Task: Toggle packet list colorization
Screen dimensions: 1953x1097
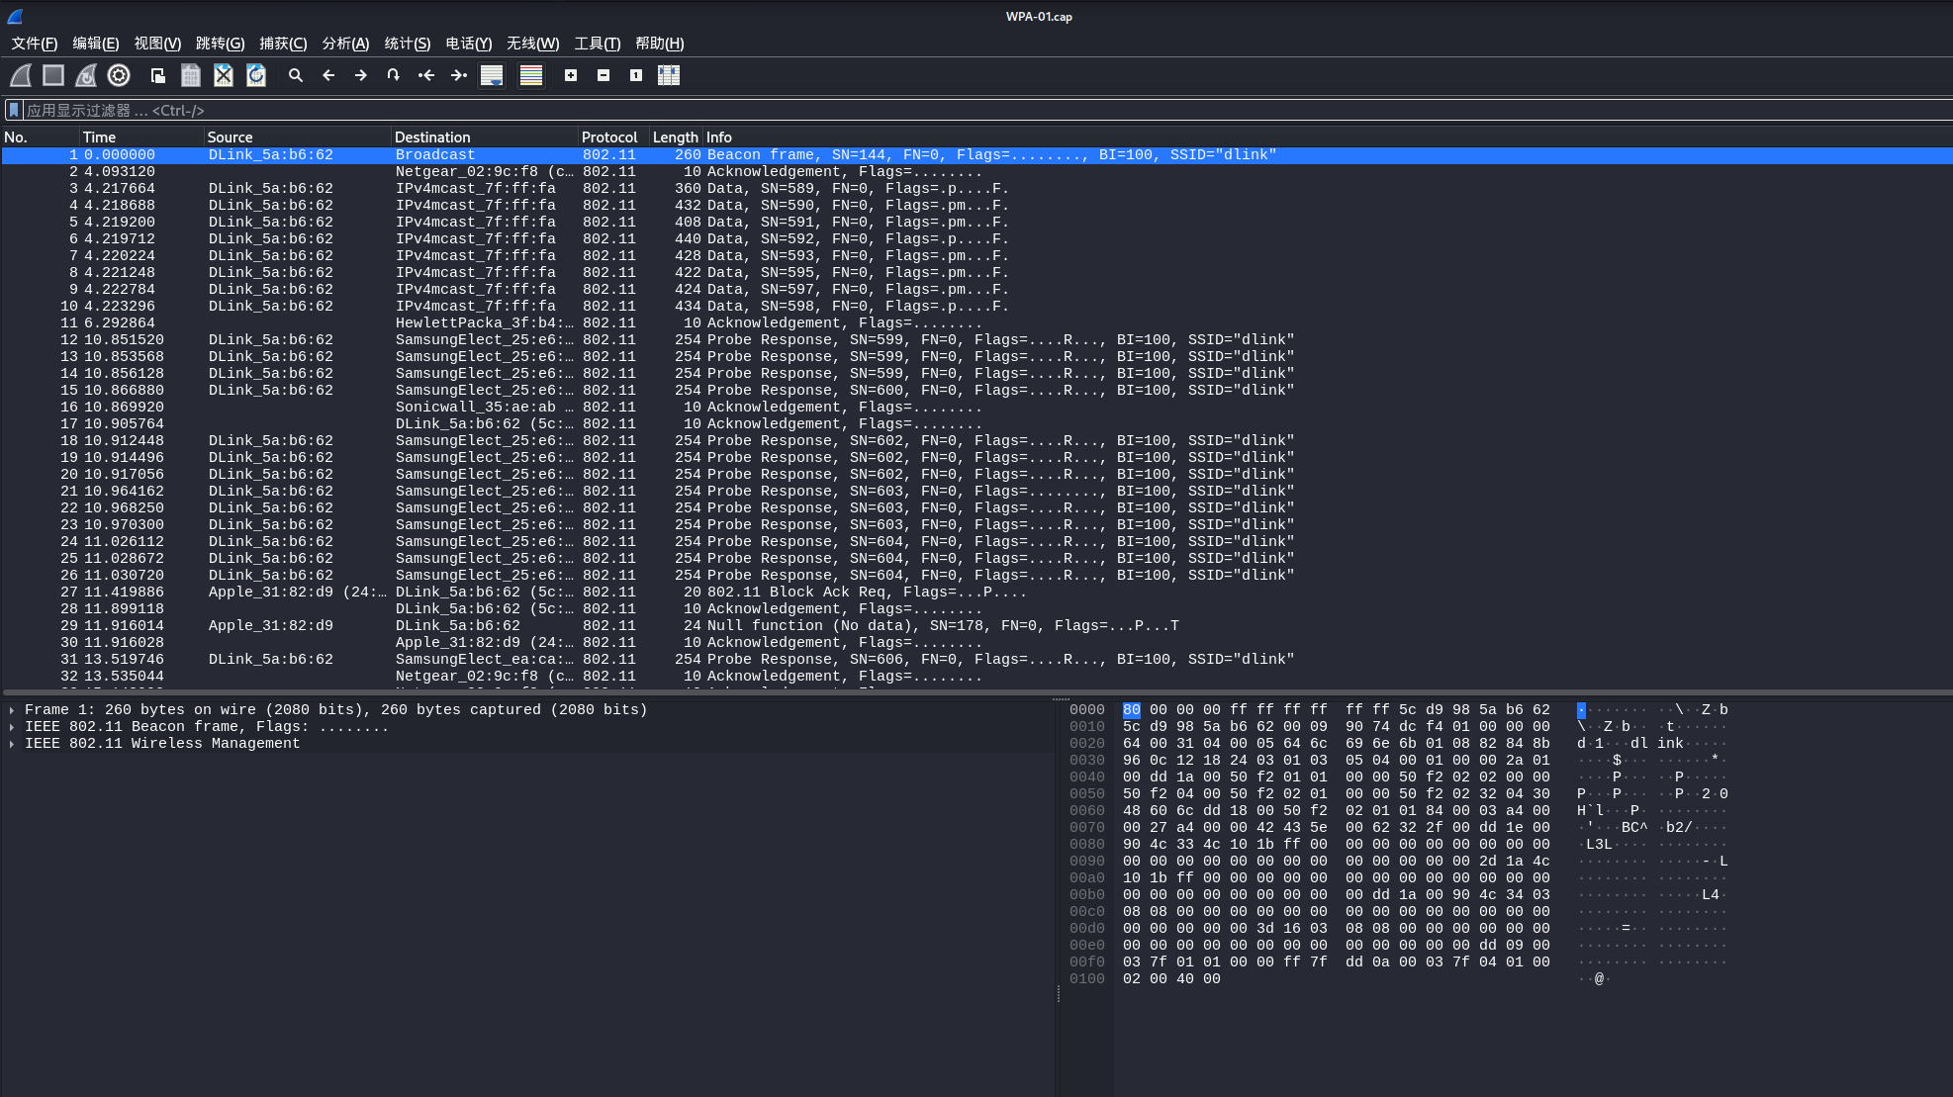Action: tap(531, 75)
